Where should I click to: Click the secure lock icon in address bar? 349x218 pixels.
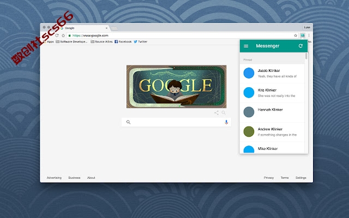[70, 35]
